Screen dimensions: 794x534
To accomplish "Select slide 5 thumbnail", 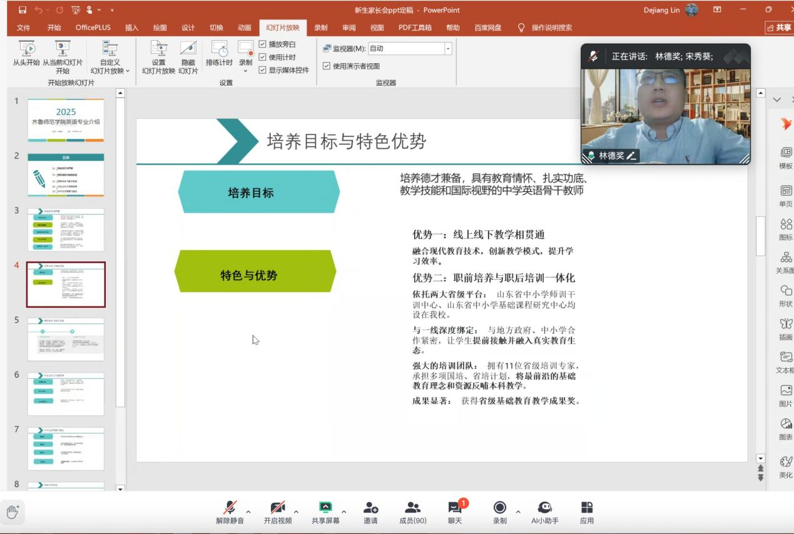I will click(66, 339).
